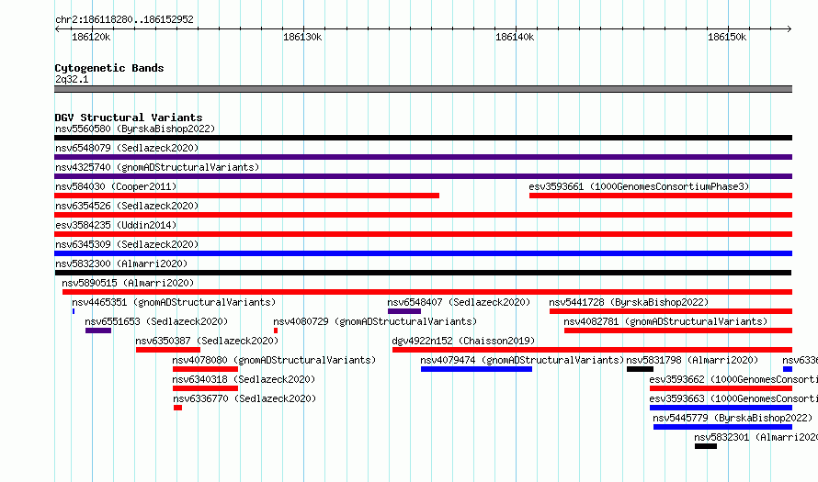The height and width of the screenshot is (482, 818).
Task: Click the nsv6336770 (Sedlazeck2020) label
Action: point(244,398)
